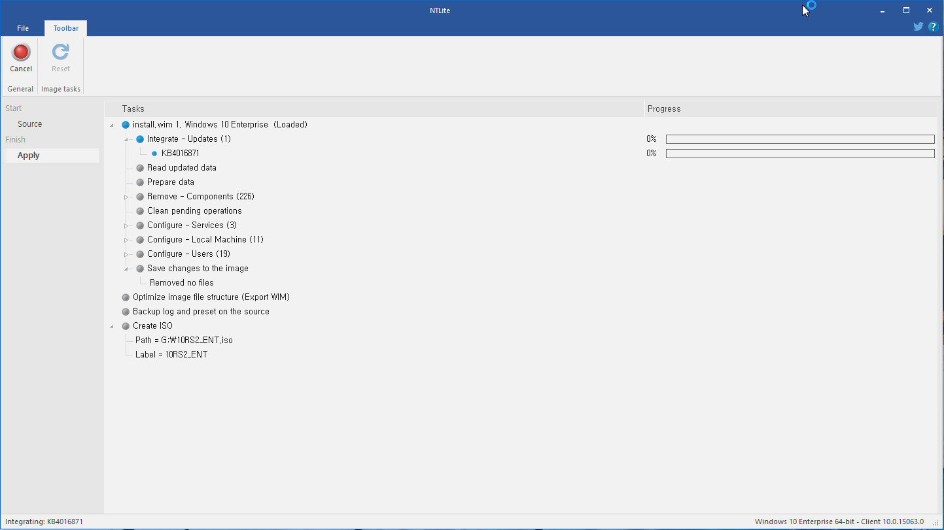Click the Windows 10 Enterprise 64-bit status text
The height and width of the screenshot is (530, 944).
(839, 522)
